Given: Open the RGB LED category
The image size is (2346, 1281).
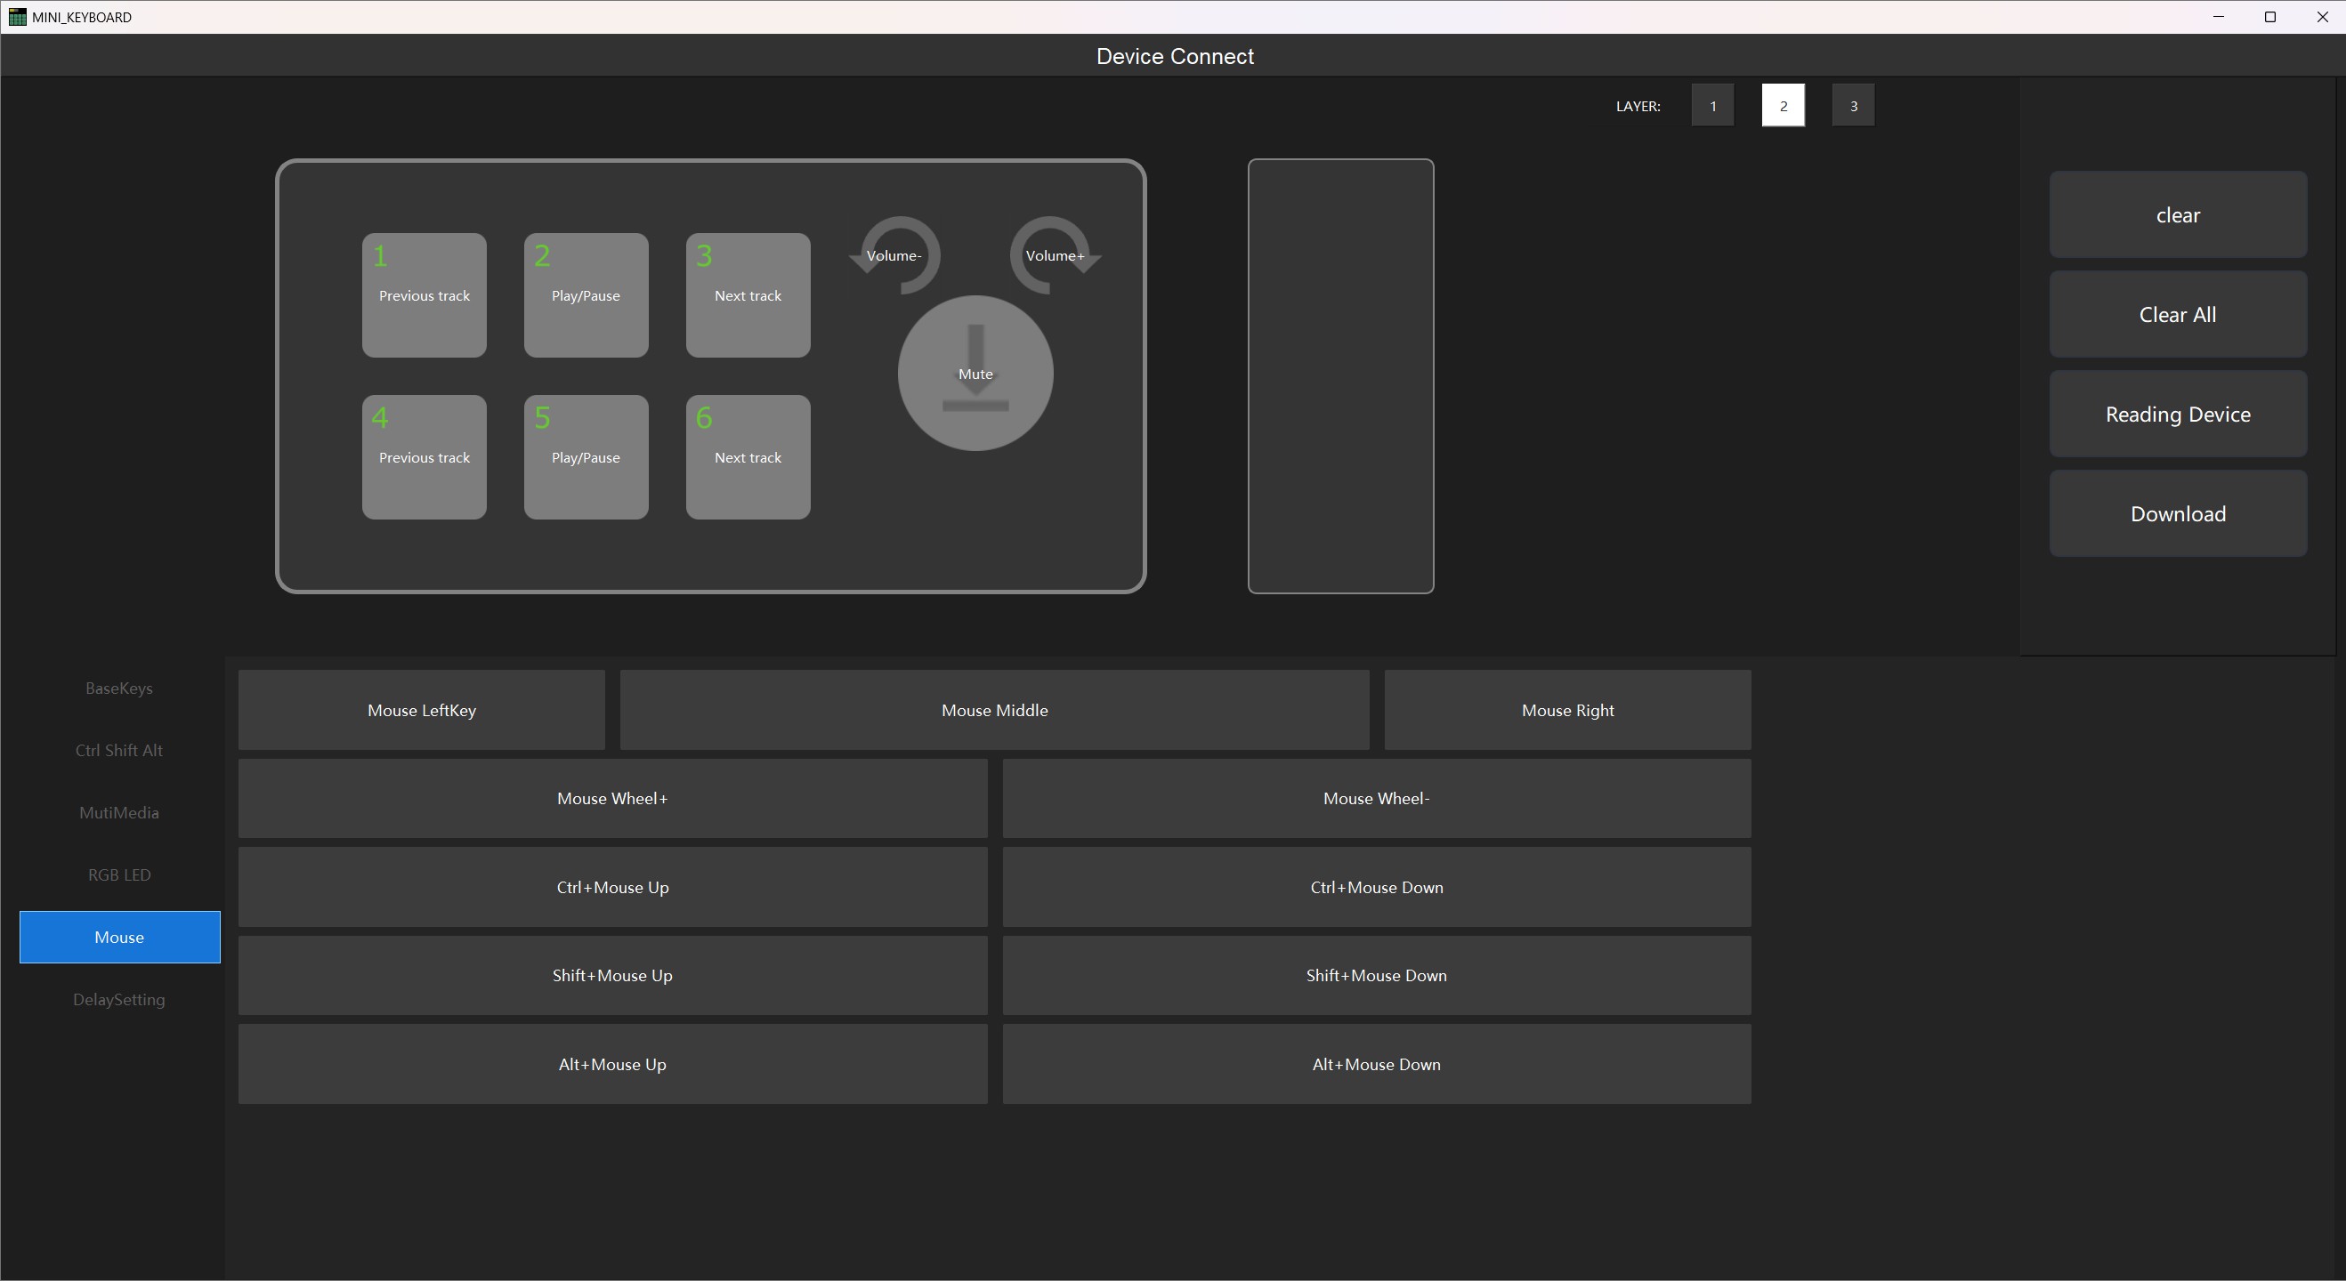Looking at the screenshot, I should pyautogui.click(x=119, y=875).
